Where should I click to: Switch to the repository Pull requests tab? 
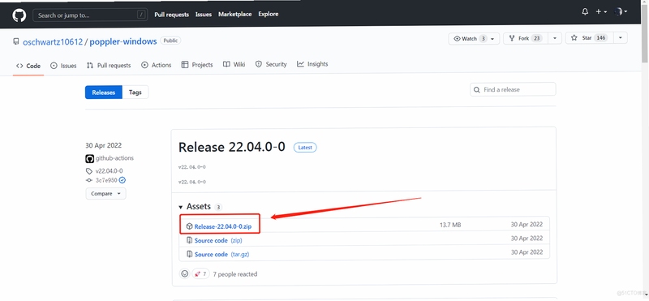[109, 66]
